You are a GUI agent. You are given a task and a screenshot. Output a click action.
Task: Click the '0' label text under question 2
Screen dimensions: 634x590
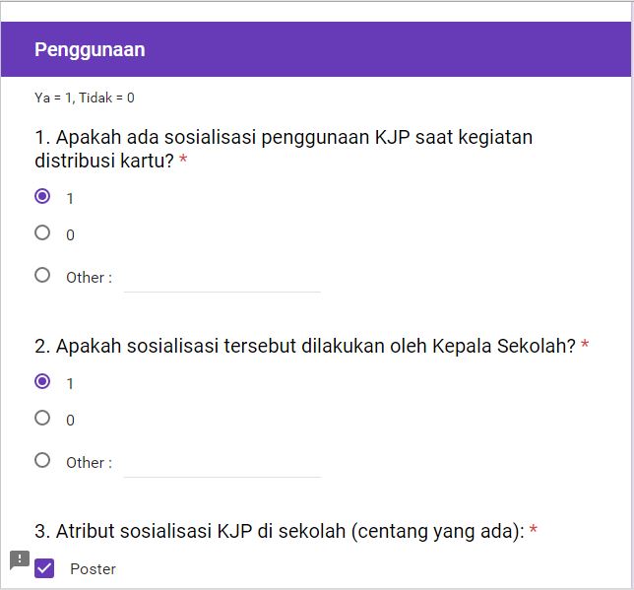(70, 421)
